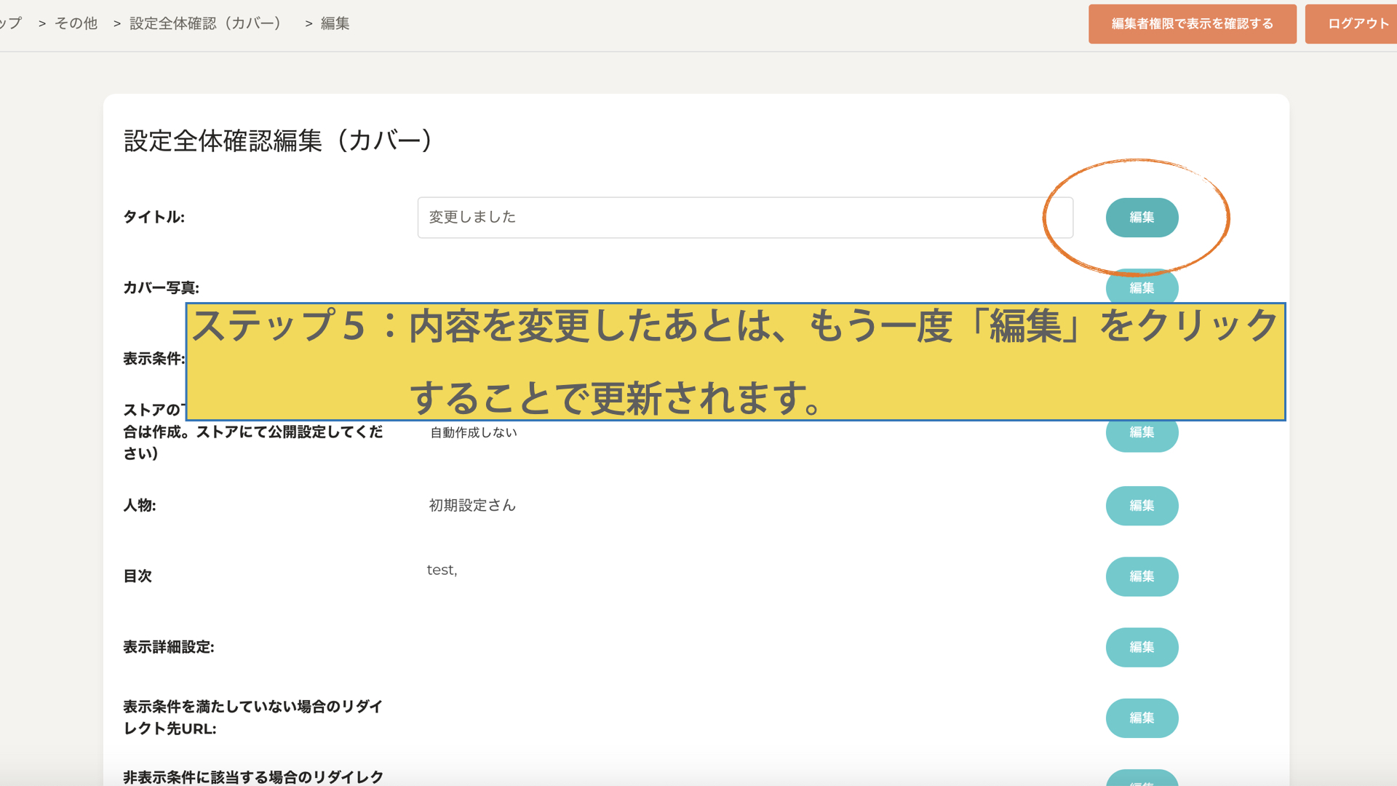
Task: Click 編集 button for 人物 row
Action: (x=1142, y=505)
